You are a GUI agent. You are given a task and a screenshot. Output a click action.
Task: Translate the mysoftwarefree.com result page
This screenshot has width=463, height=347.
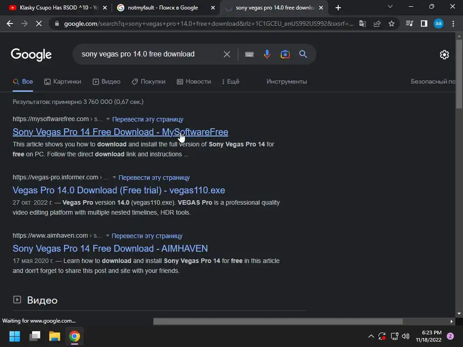click(x=148, y=119)
